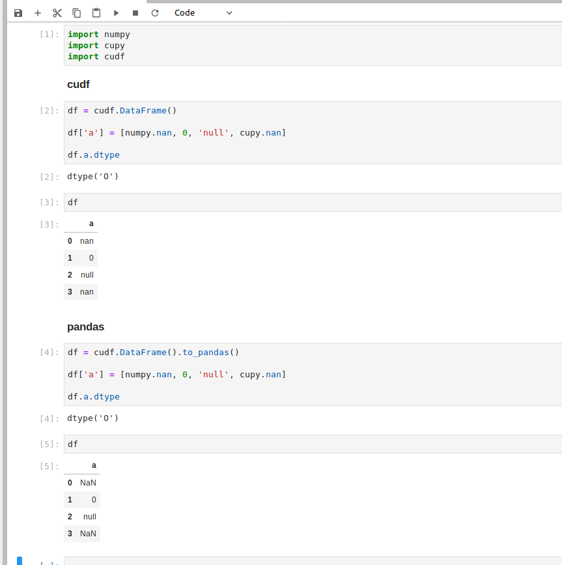This screenshot has width=562, height=565.
Task: Select the pandas markdown heading
Action: pyautogui.click(x=86, y=327)
